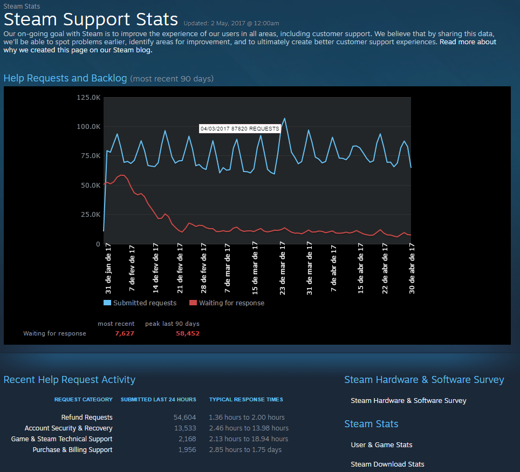Click the '04/03/2017 87820 REQUESTS' chart tooltip

(240, 129)
